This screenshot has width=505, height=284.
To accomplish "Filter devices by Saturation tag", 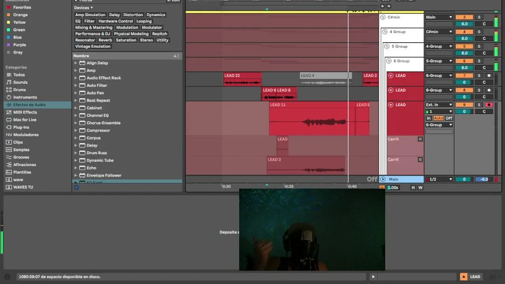I will pos(126,40).
